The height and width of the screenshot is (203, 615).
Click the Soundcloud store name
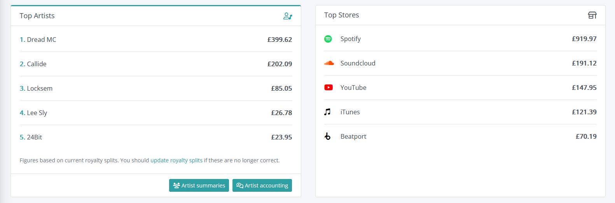(358, 63)
